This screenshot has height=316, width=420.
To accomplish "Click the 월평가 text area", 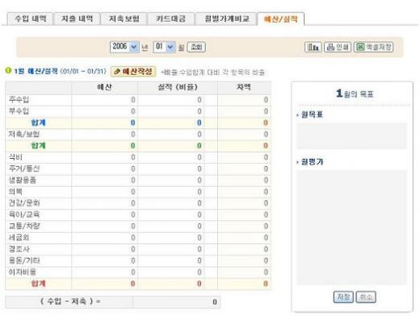I will coord(351,227).
